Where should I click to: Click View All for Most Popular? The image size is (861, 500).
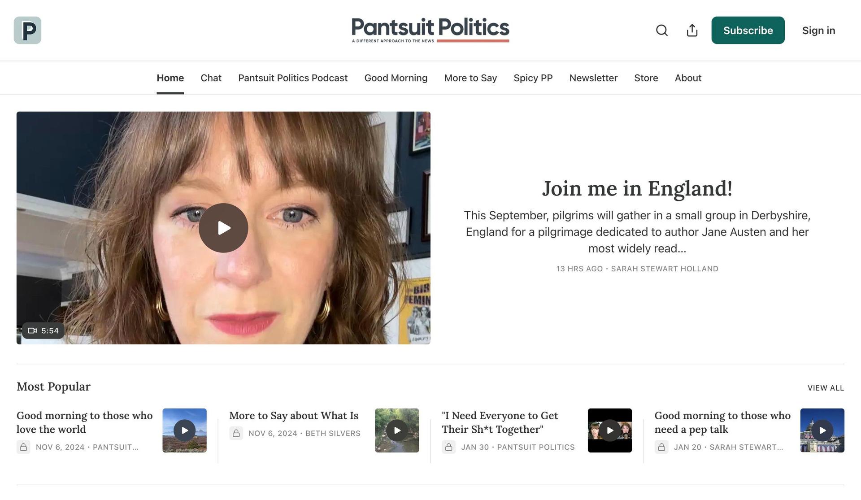click(x=826, y=388)
